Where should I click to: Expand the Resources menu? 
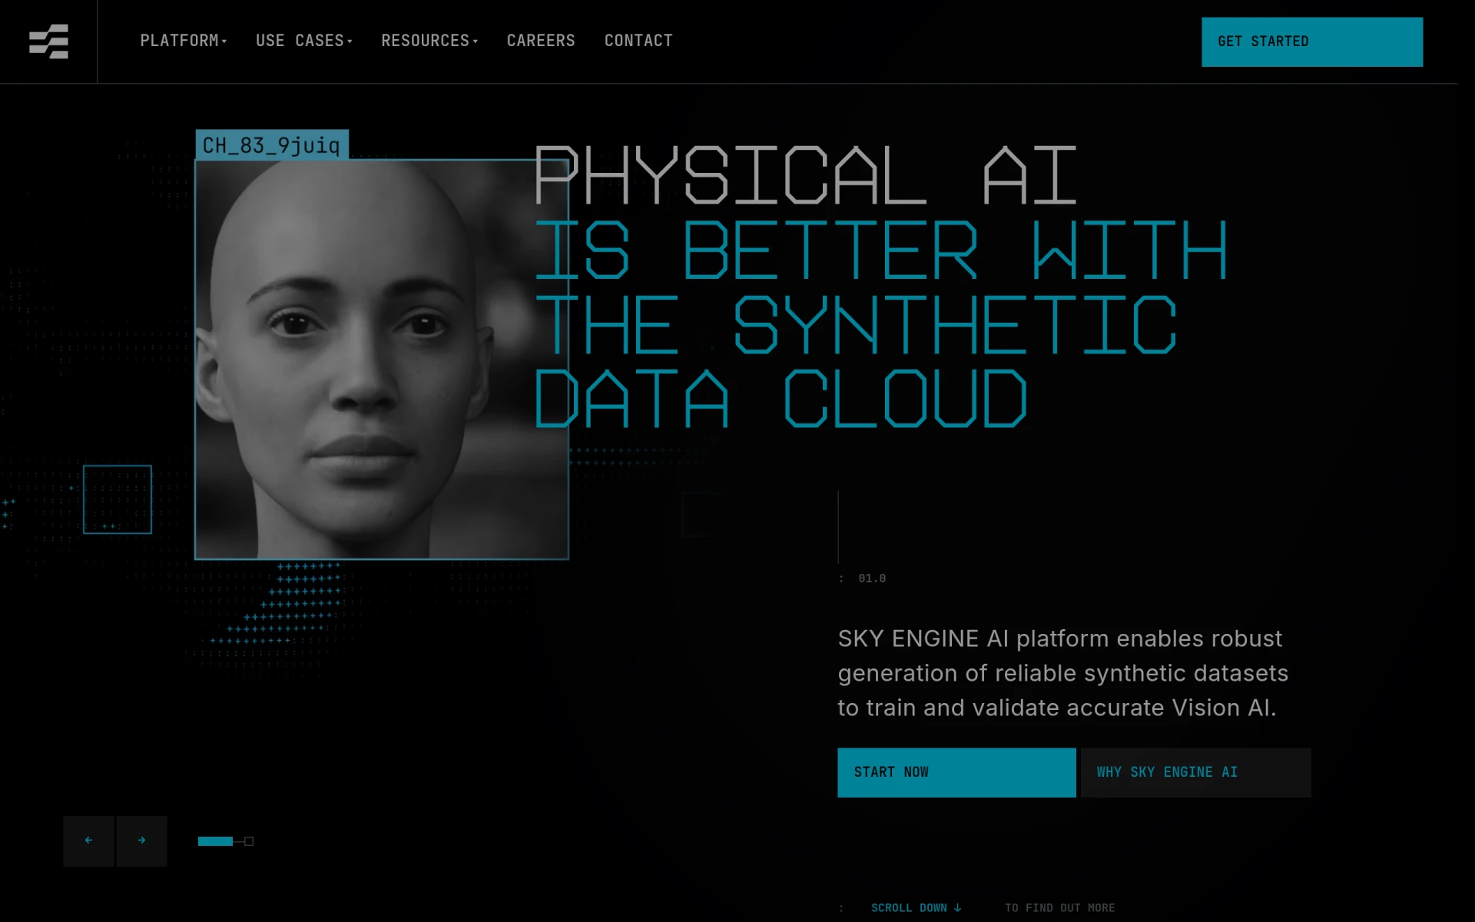429,41
